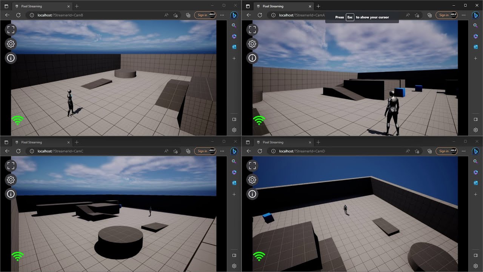Viewport: 483px width, 272px height.
Task: View site information icon in CamD address bar
Action: 273,151
